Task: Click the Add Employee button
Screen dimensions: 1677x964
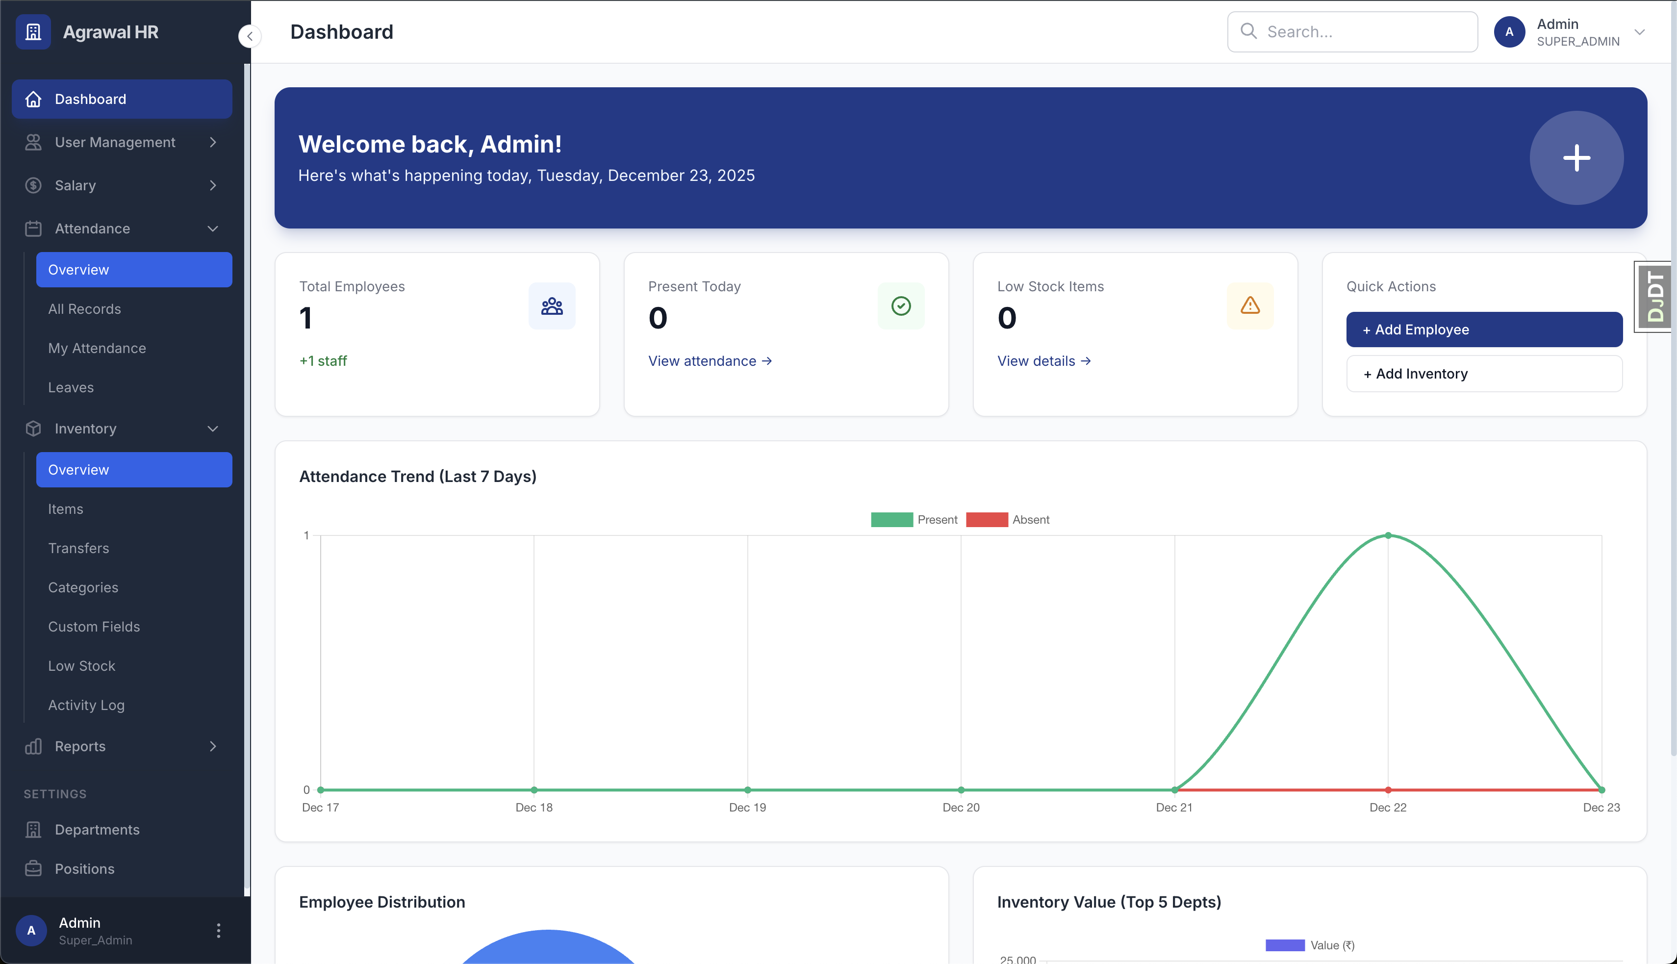Action: [1484, 329]
